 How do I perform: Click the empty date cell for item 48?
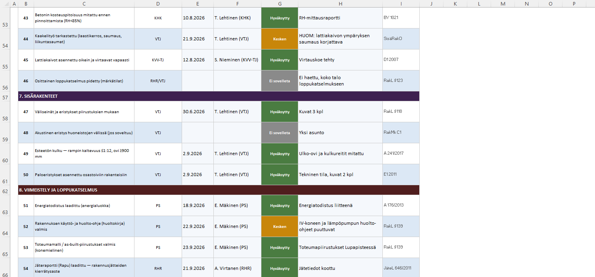[x=198, y=133]
